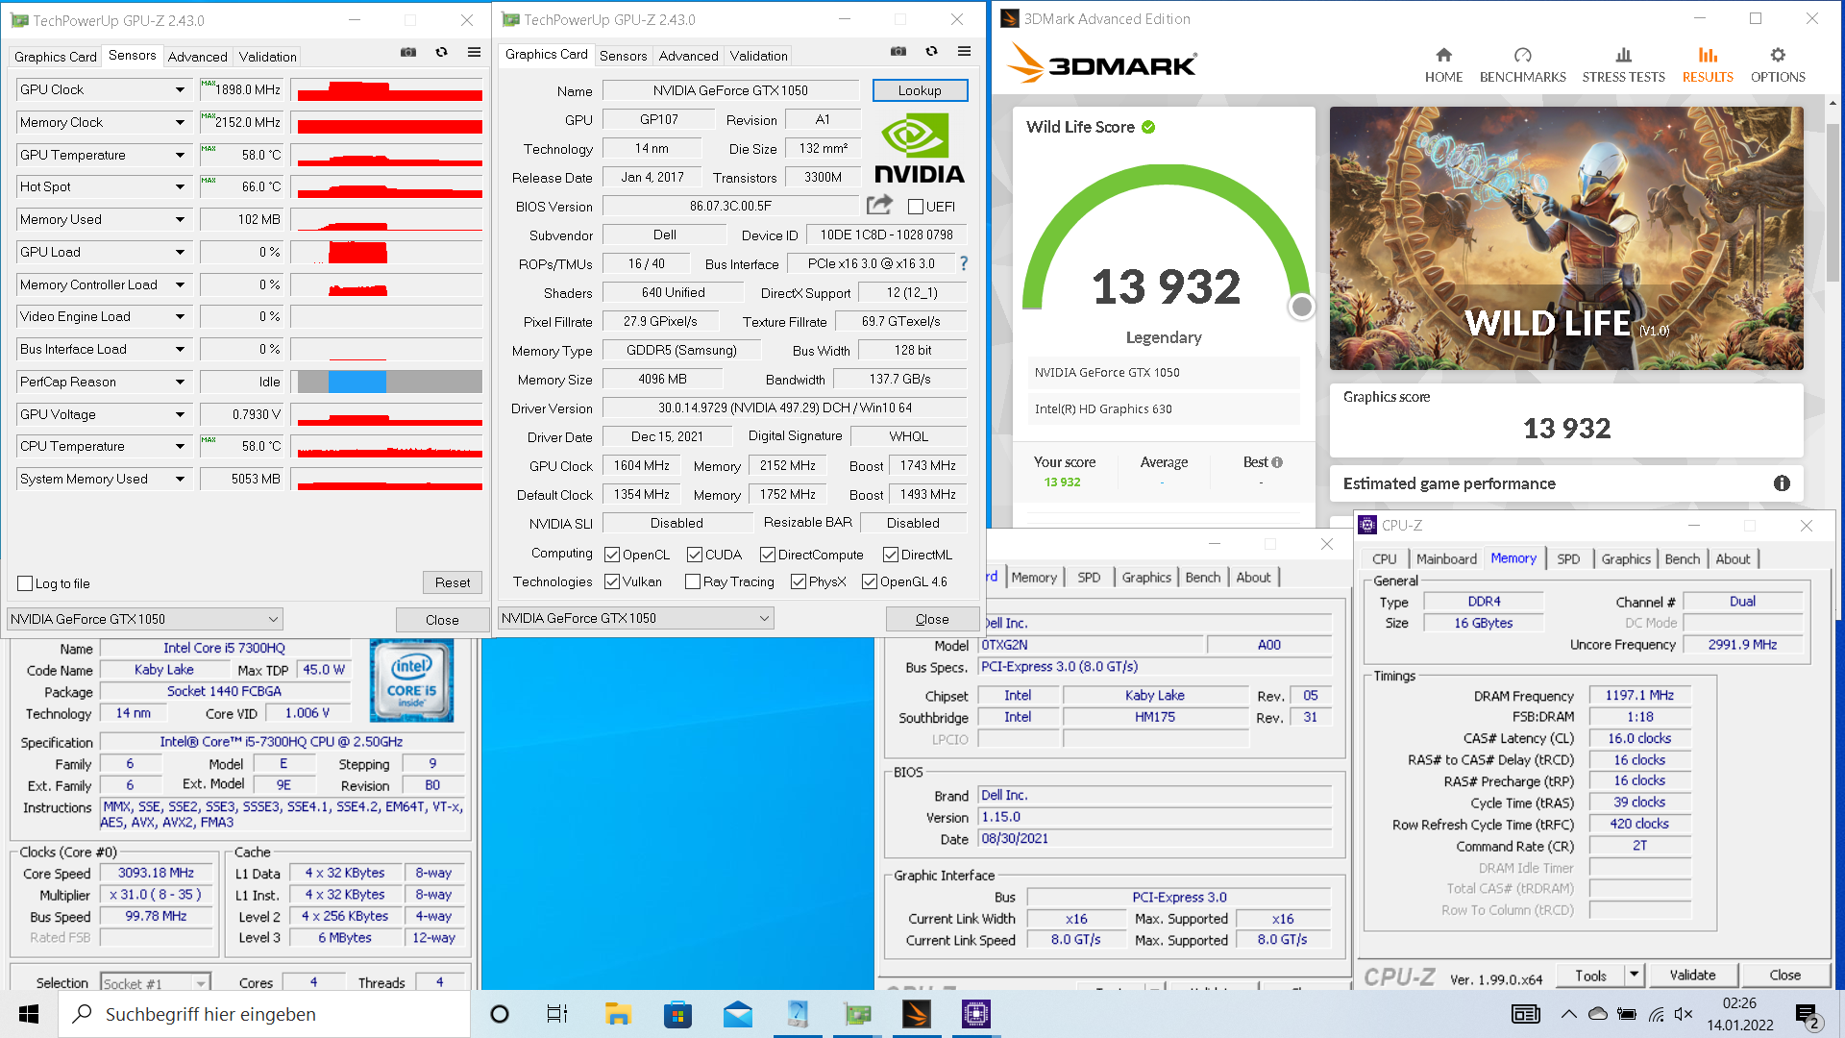Click NVIDIA logo in GPU-Z

(919, 148)
